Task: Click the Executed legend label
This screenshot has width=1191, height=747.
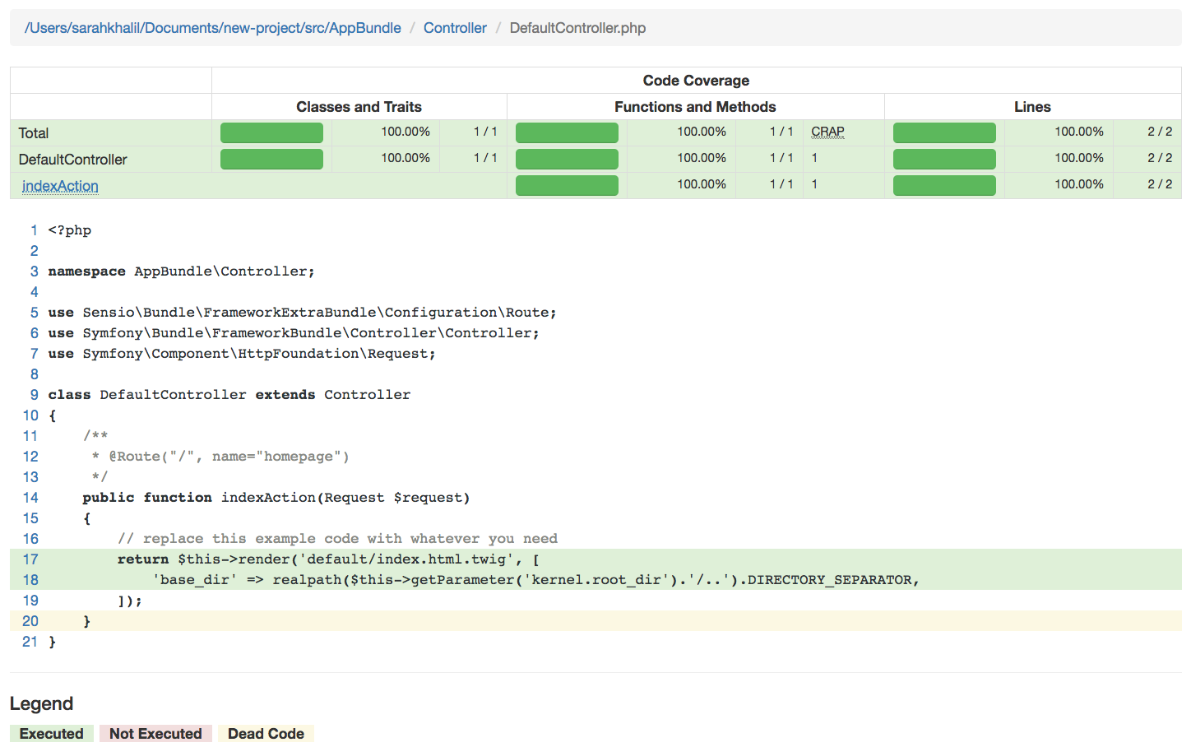Action: coord(52,734)
